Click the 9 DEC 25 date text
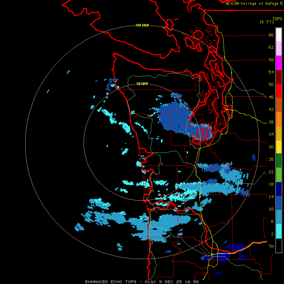 (171, 282)
